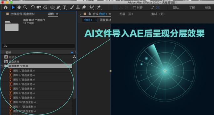Switch to the 了解 workspace
Screen dimensions: 214x115
tap(192, 7)
